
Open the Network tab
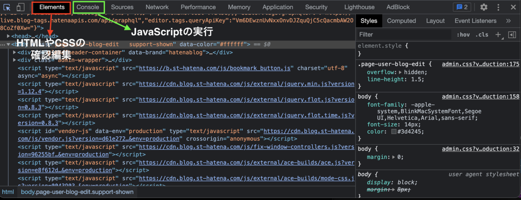(x=157, y=7)
